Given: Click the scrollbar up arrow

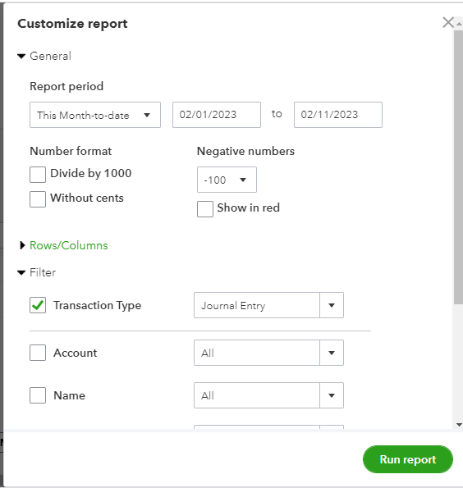Looking at the screenshot, I should click(459, 24).
